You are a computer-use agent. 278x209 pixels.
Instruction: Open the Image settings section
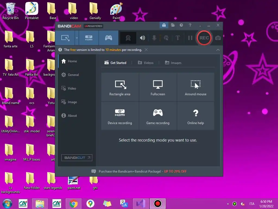pyautogui.click(x=77, y=102)
